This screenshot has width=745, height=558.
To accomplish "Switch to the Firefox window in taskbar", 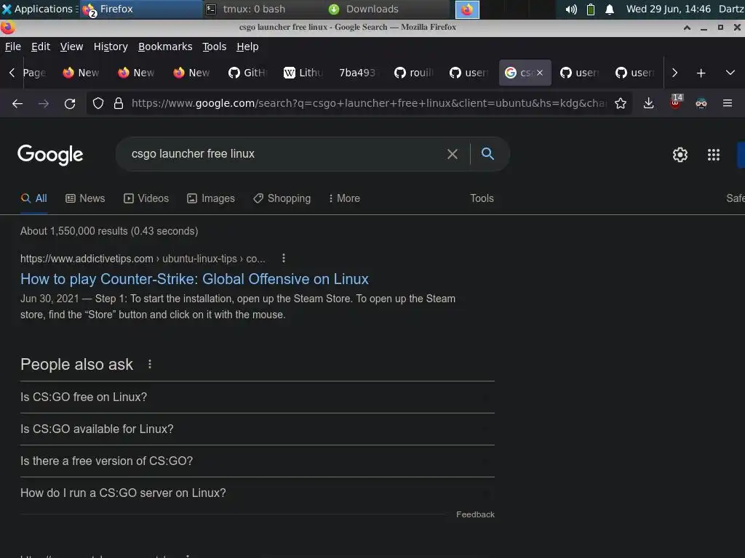I will pyautogui.click(x=141, y=9).
